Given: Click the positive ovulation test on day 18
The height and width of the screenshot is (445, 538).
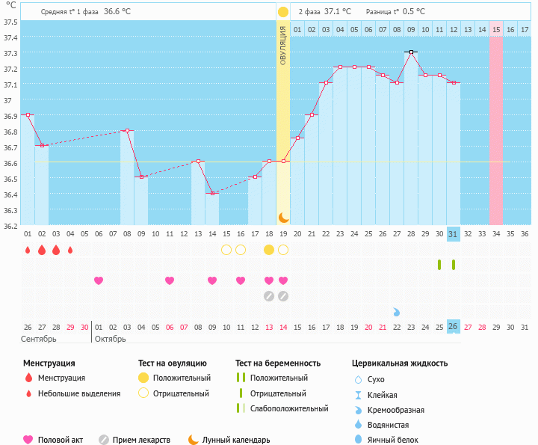Looking at the screenshot, I should point(269,250).
